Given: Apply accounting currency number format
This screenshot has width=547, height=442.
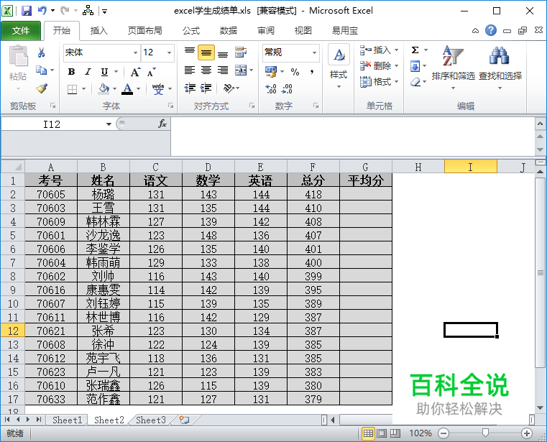Looking at the screenshot, I should pyautogui.click(x=271, y=72).
